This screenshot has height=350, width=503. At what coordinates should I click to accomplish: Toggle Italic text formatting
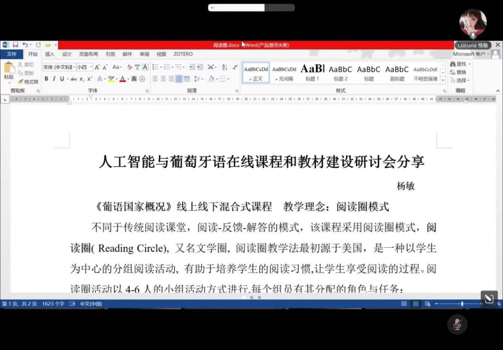(x=54, y=79)
